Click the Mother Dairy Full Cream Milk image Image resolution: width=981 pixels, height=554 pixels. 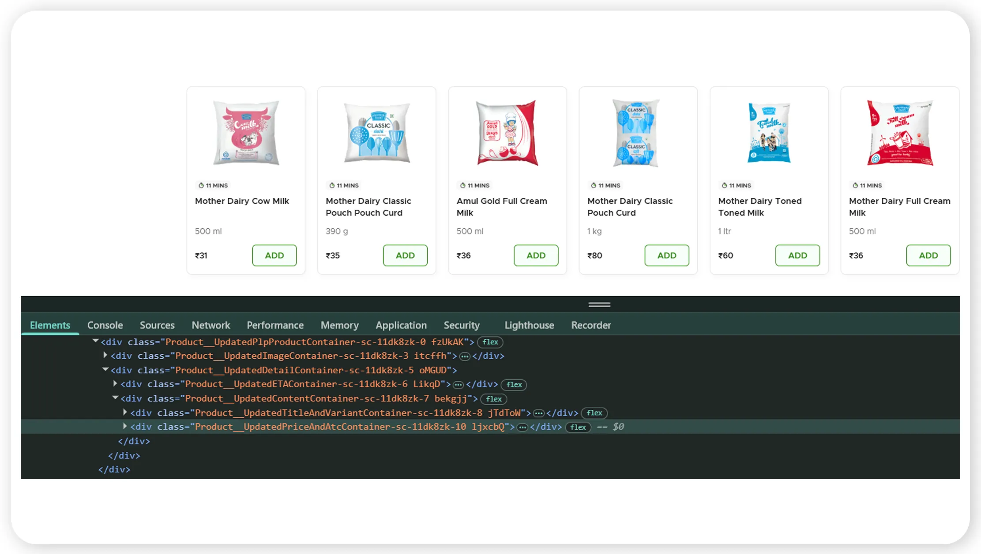(900, 133)
